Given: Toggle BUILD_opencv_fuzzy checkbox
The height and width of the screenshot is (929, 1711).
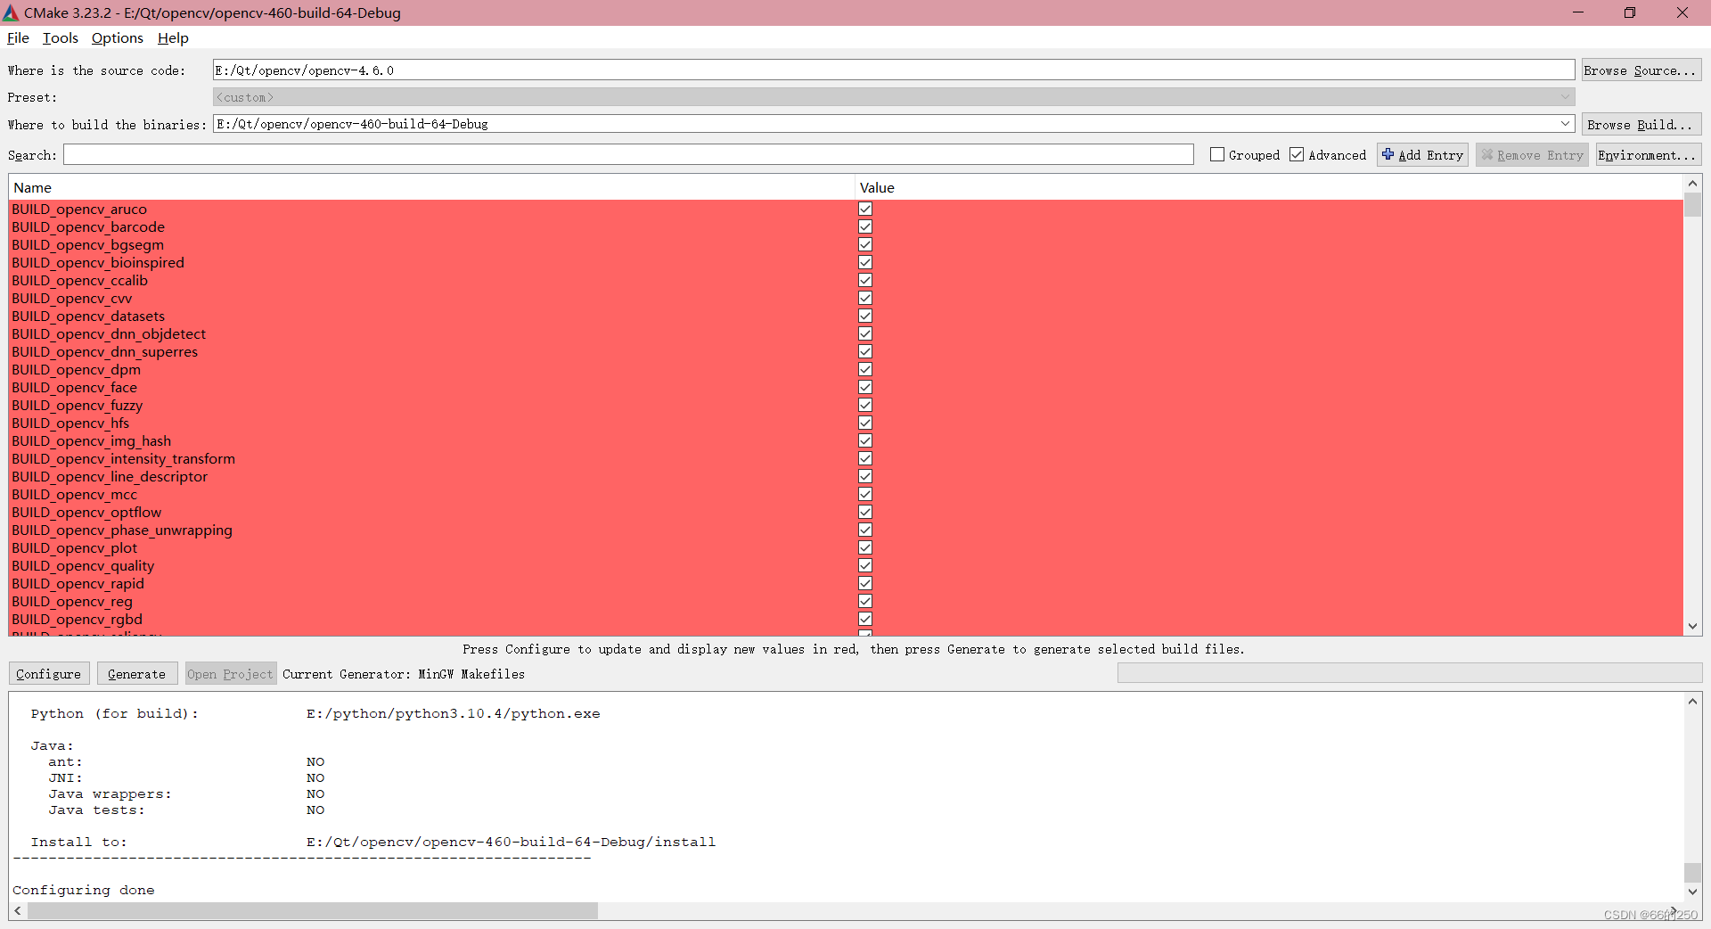Looking at the screenshot, I should [x=865, y=405].
